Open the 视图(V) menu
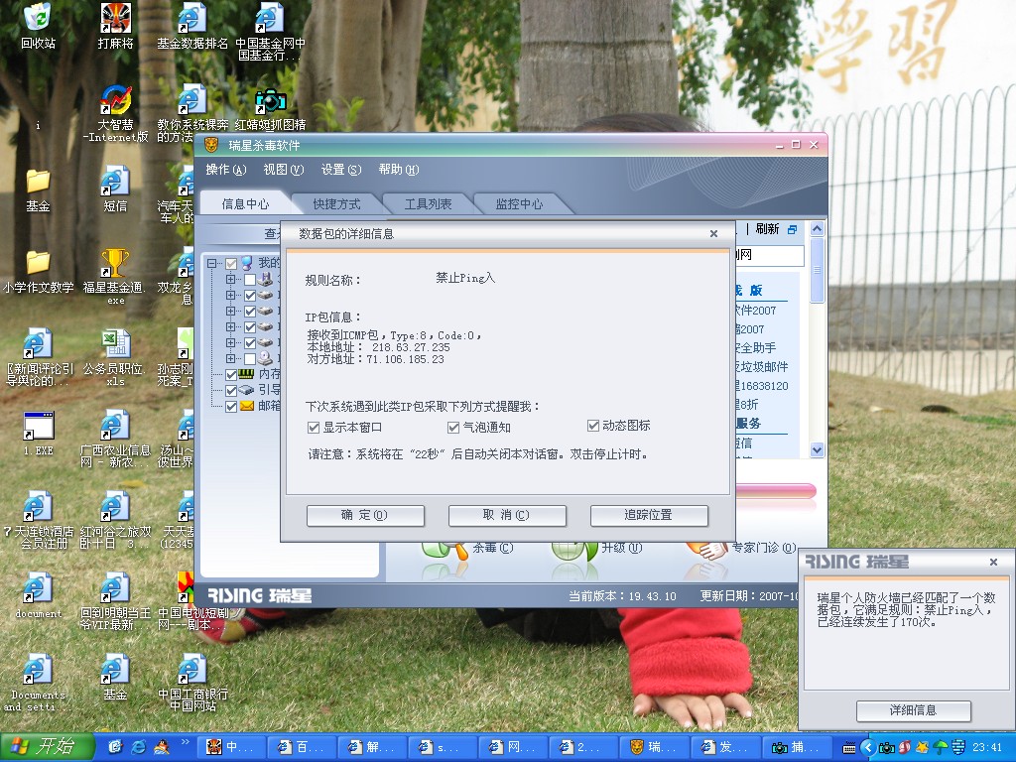The image size is (1016, 762). pyautogui.click(x=283, y=170)
